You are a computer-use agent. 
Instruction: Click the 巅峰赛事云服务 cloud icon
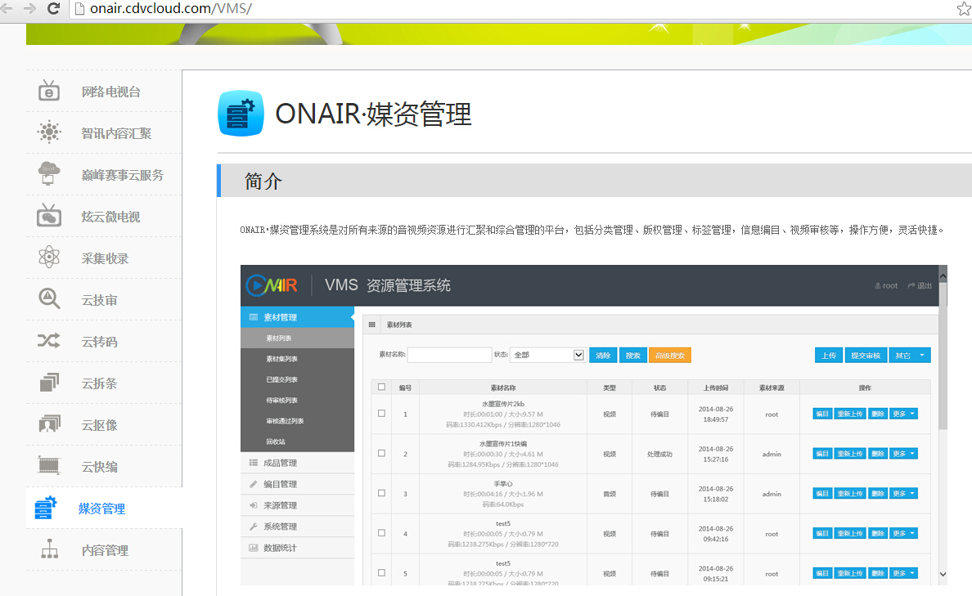coord(49,173)
